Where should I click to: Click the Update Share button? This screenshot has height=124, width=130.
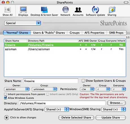tap(111, 117)
